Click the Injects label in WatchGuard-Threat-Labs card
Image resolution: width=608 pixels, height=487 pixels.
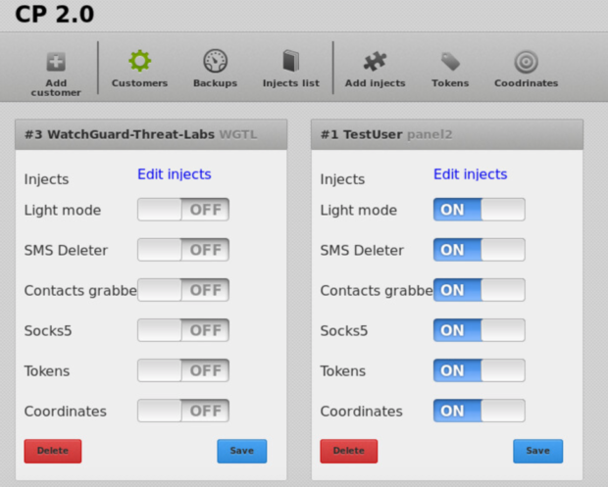pyautogui.click(x=46, y=179)
